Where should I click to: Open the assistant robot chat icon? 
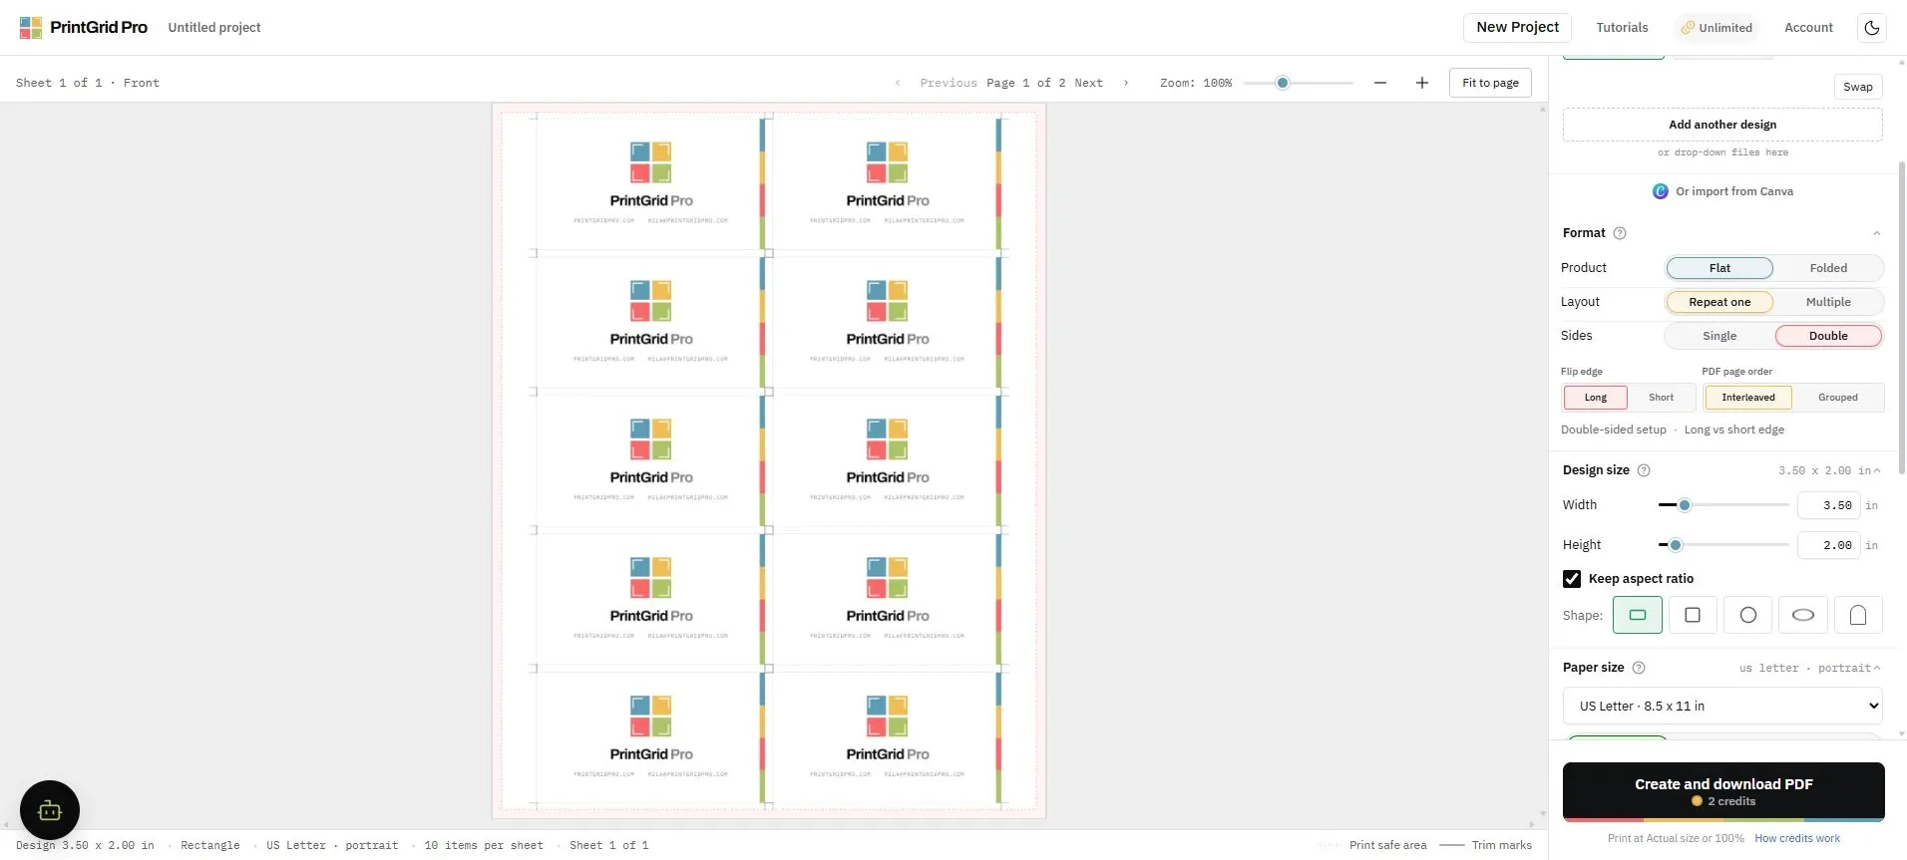click(50, 810)
